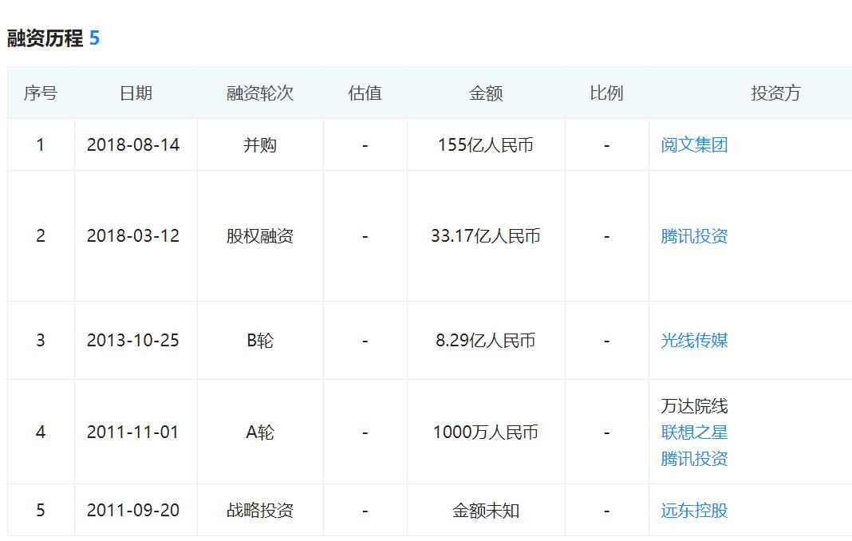Click the 战略投资 round cell

[260, 511]
